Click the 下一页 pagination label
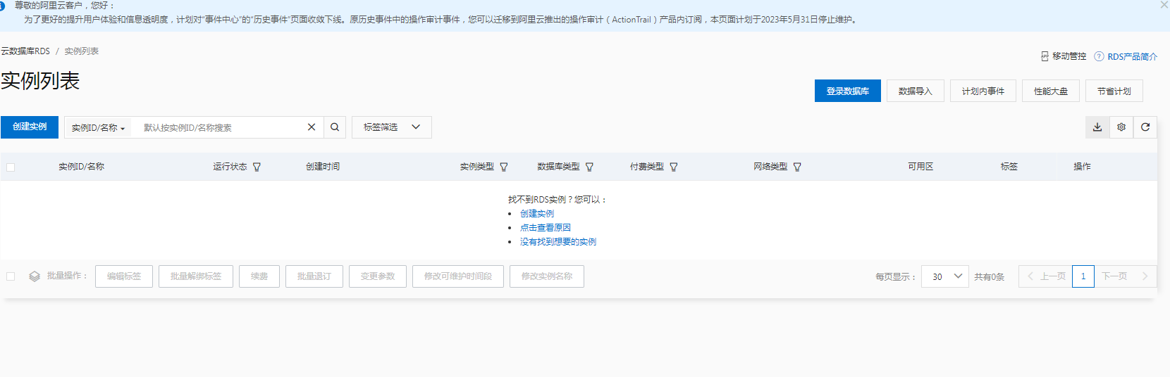1170x377 pixels. coord(1114,276)
